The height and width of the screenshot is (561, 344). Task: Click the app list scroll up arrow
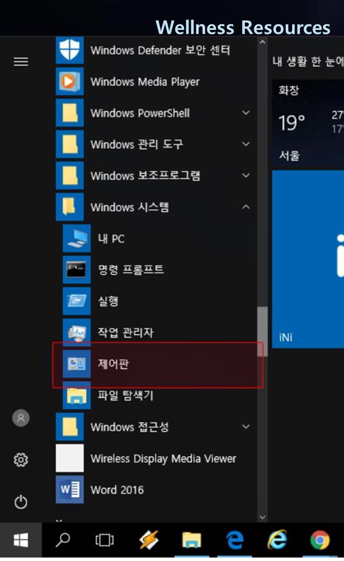pos(262,42)
